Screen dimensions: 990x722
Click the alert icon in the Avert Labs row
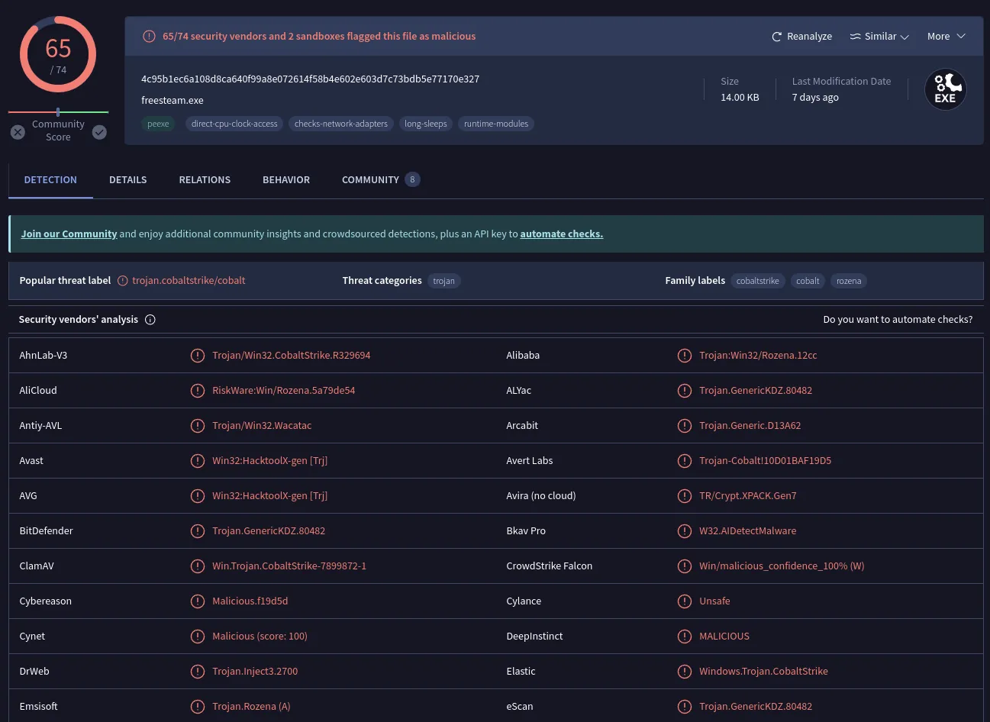pyautogui.click(x=685, y=461)
